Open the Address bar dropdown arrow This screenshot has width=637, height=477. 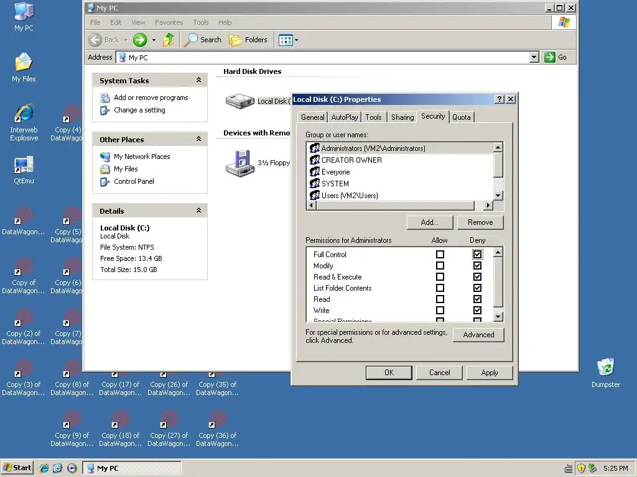click(534, 57)
